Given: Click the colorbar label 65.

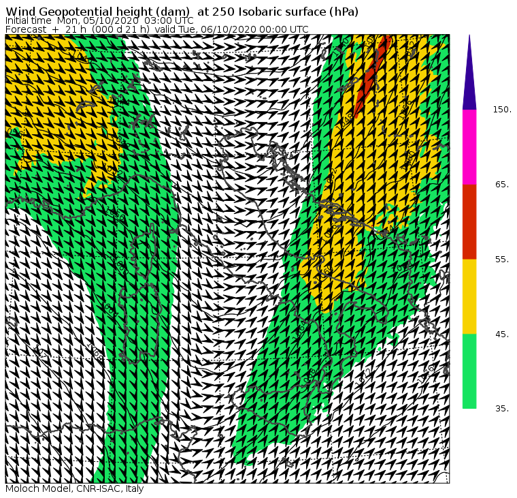Looking at the screenshot, I should 502,184.
